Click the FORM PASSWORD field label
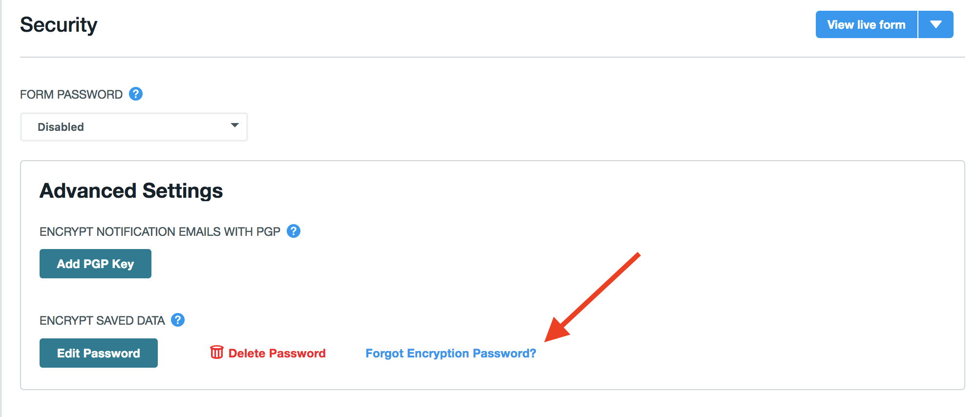The image size is (977, 417). point(71,94)
